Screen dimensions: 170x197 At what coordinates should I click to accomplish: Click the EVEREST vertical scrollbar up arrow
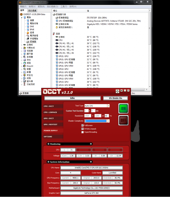(150, 10)
